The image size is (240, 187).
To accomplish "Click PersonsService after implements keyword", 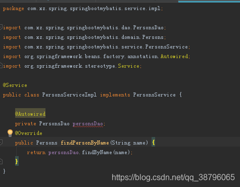I will pyautogui.click(x=154, y=95).
